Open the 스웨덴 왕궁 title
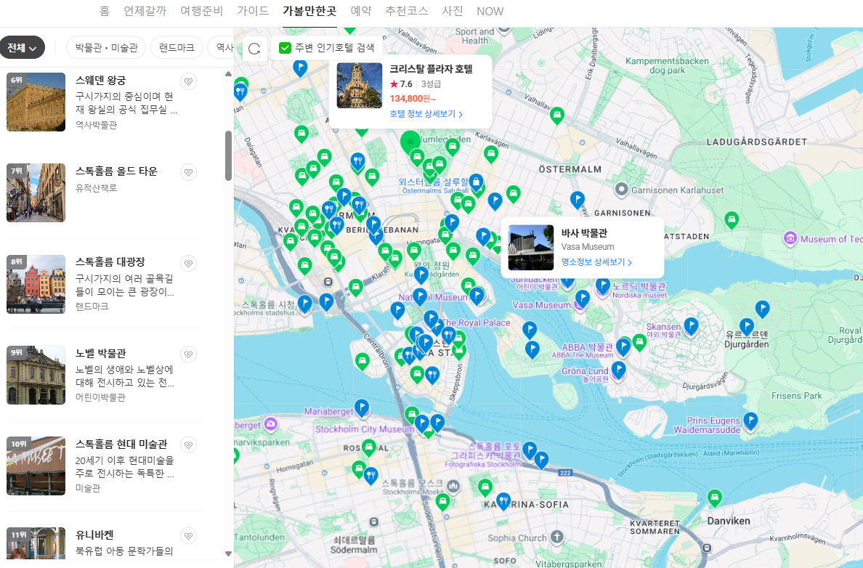This screenshot has width=863, height=568. click(x=101, y=81)
